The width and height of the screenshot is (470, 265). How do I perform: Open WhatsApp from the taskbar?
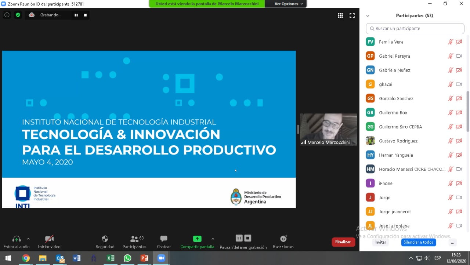coord(127,258)
